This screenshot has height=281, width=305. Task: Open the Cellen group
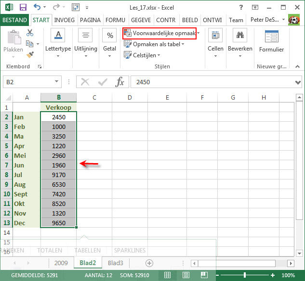[215, 43]
